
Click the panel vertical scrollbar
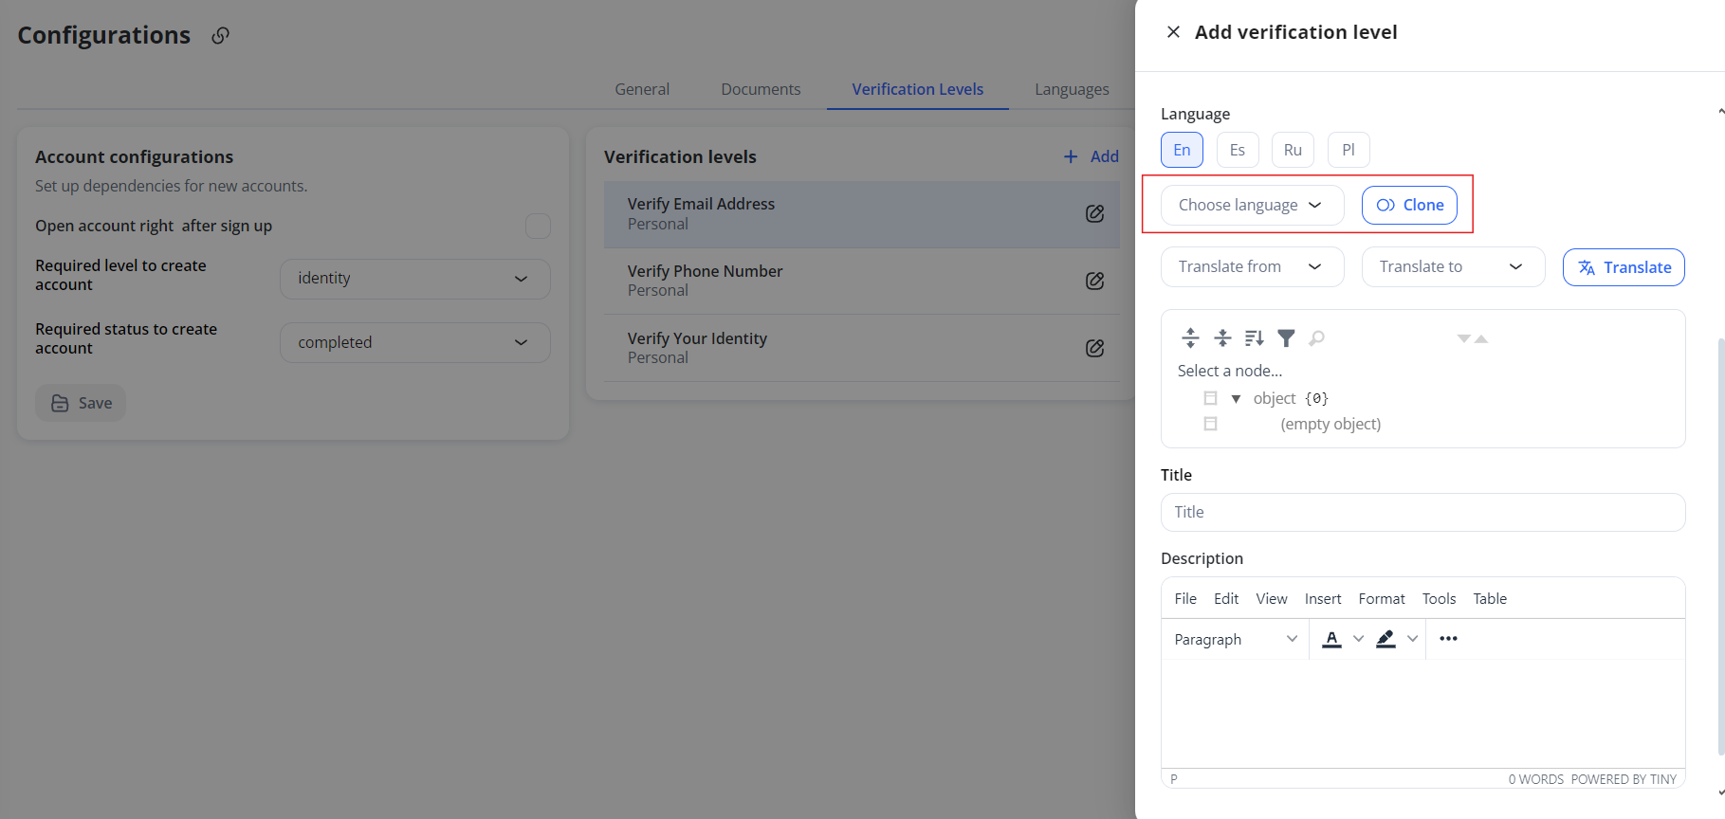(1720, 545)
